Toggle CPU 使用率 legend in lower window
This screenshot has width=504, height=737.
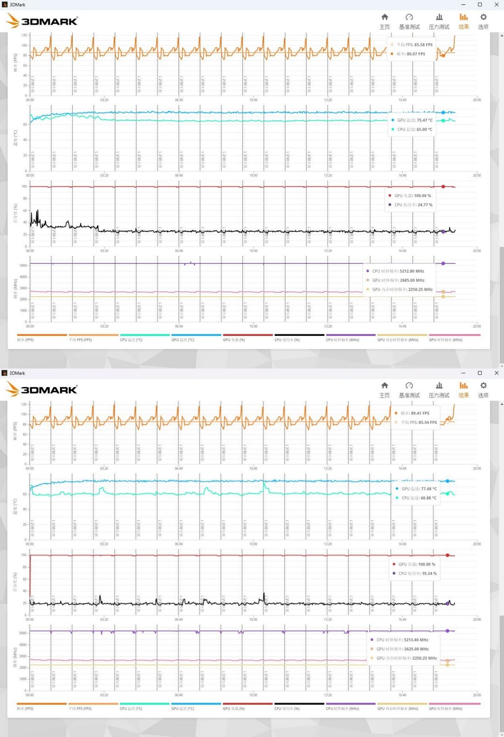click(299, 707)
